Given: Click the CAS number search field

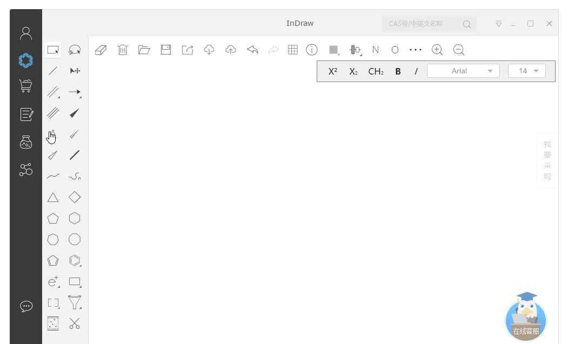Looking at the screenshot, I should pos(422,24).
